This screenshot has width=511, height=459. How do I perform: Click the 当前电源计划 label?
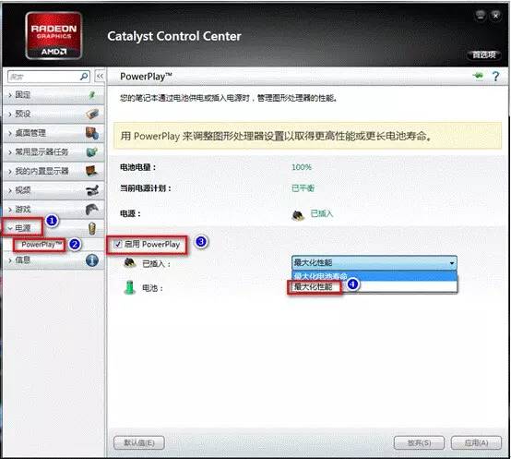coord(146,188)
